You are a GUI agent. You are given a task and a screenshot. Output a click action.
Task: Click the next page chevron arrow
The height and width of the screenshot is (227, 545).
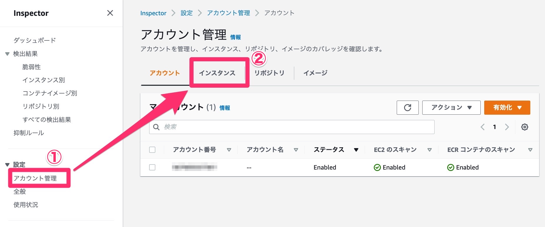pos(507,127)
